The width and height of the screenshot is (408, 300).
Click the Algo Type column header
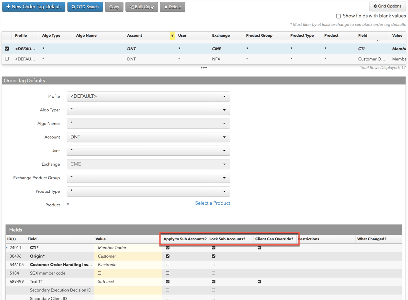tap(56, 36)
